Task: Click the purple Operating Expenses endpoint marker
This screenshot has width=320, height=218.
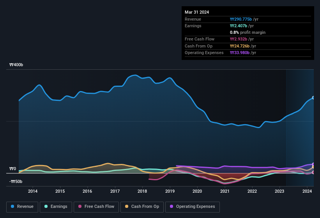Action: click(313, 164)
